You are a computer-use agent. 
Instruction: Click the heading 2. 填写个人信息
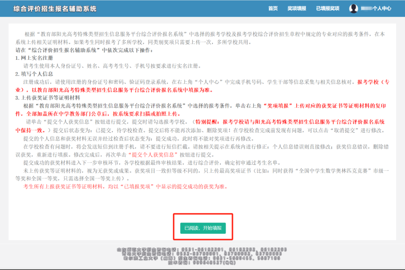[34, 74]
